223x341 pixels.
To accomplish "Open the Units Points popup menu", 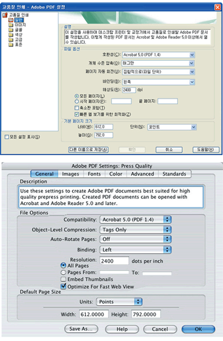I will (119, 302).
